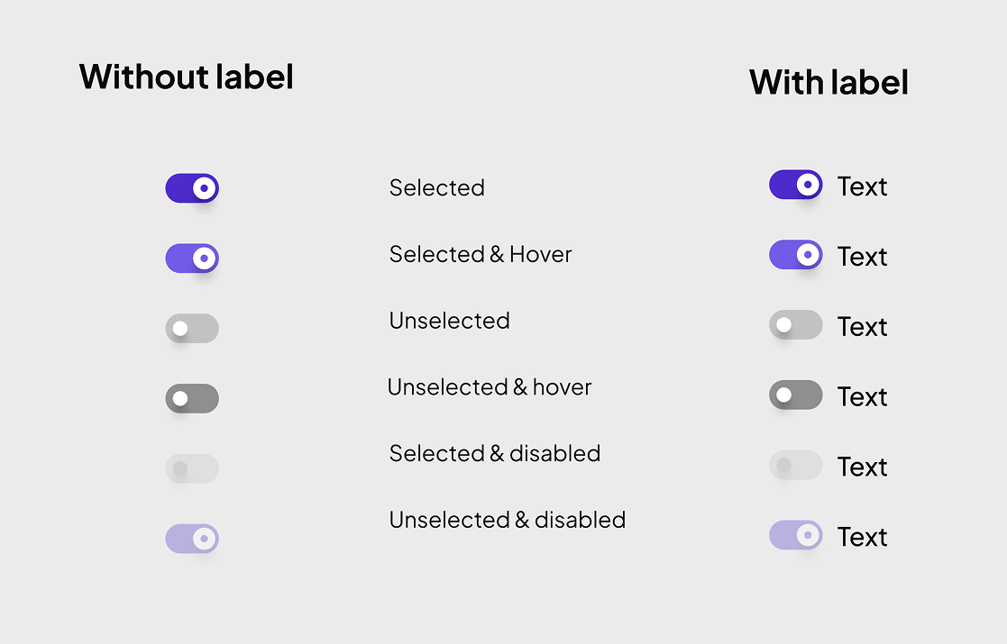Toggle the Unselected & disabled switch without label
Screen dimensions: 1007x644
pos(192,538)
